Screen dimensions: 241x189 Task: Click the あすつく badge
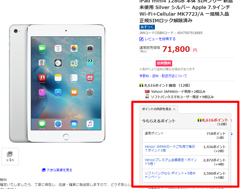(x=147, y=27)
